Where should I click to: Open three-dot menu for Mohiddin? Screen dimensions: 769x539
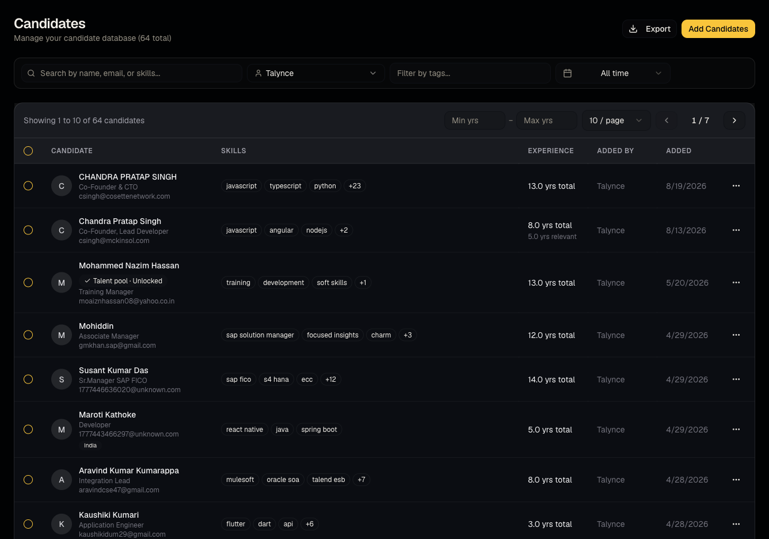[x=736, y=335]
